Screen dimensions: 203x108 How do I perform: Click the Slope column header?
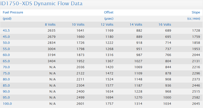point(195,12)
